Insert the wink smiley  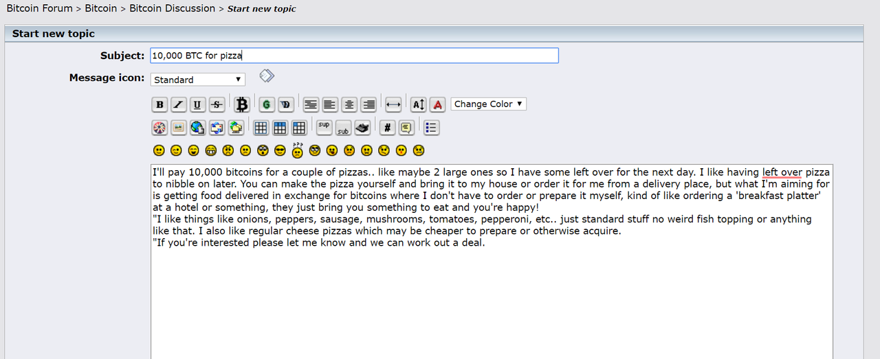[x=176, y=150]
